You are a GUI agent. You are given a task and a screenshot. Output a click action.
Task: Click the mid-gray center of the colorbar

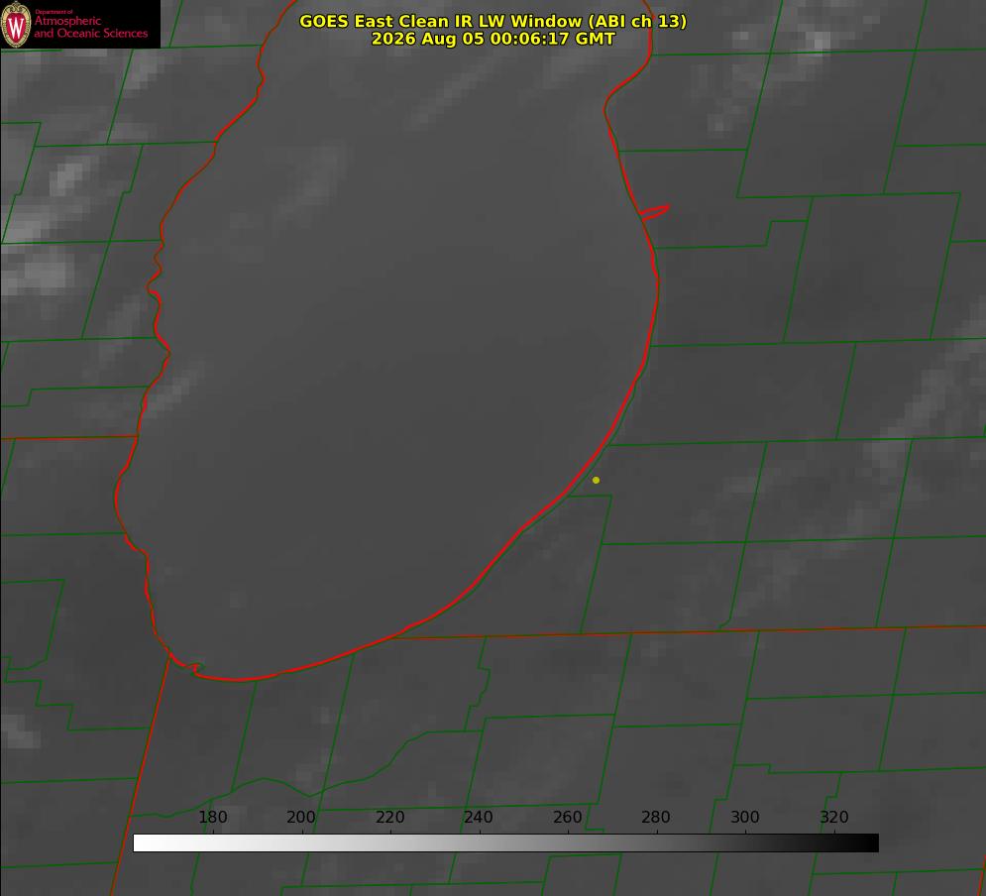point(506,843)
